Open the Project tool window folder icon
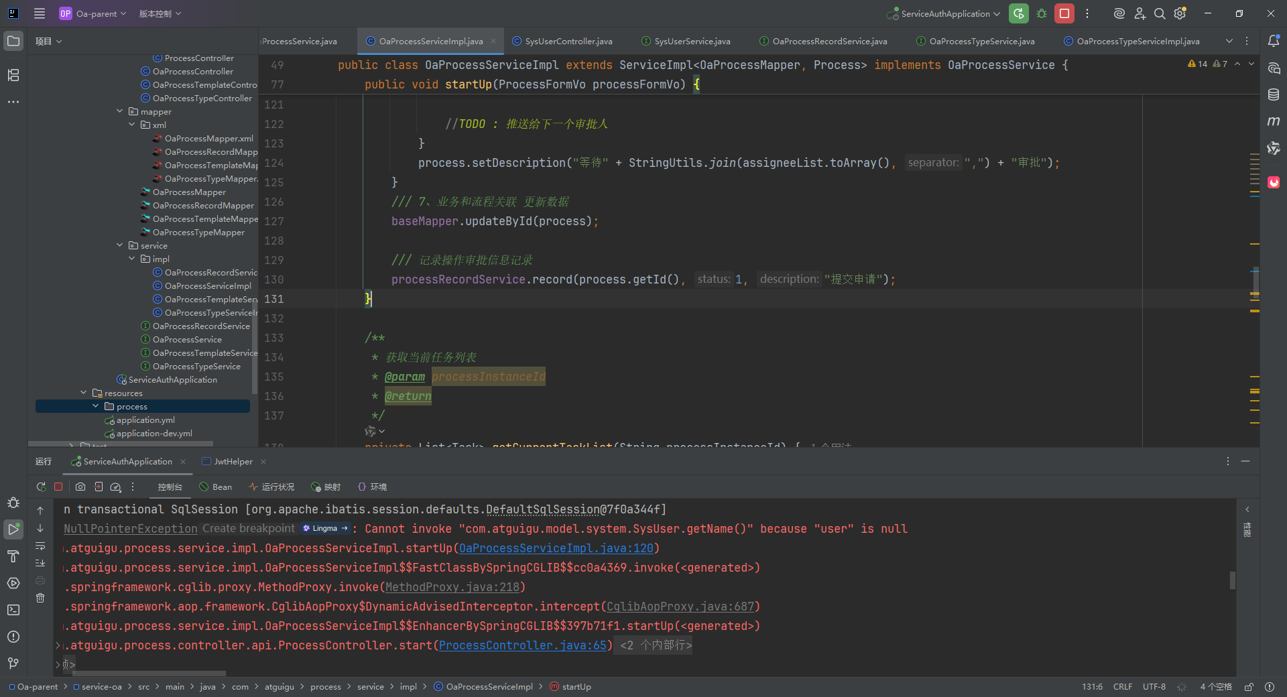This screenshot has width=1287, height=697. [13, 41]
